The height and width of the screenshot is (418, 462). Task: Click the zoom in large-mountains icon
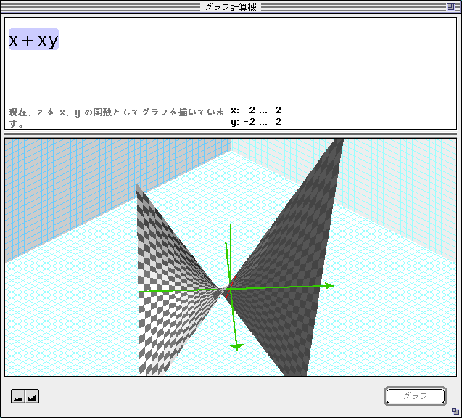(32, 396)
